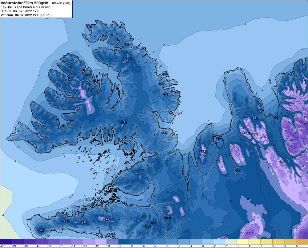Screen dimensions: 308x248
Task: Click the valid time VT: Sun. 06.02.2022 22Z
Action: 20,15
